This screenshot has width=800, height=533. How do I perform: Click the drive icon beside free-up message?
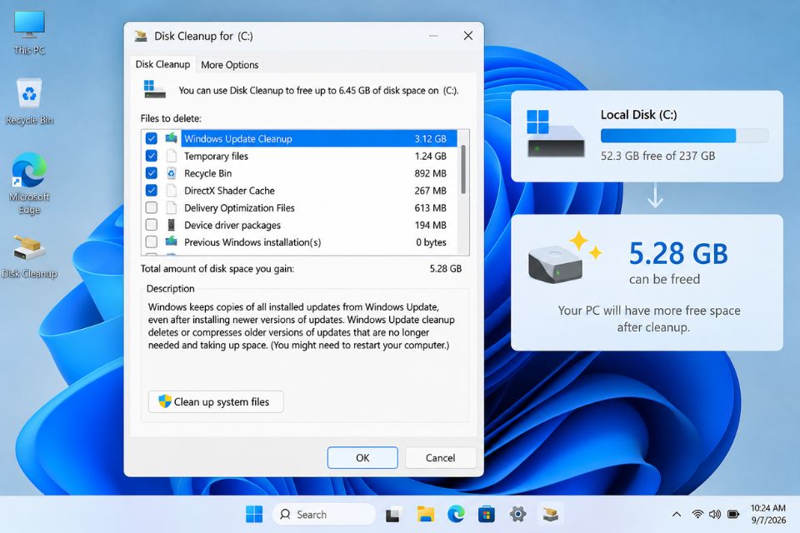pos(155,89)
